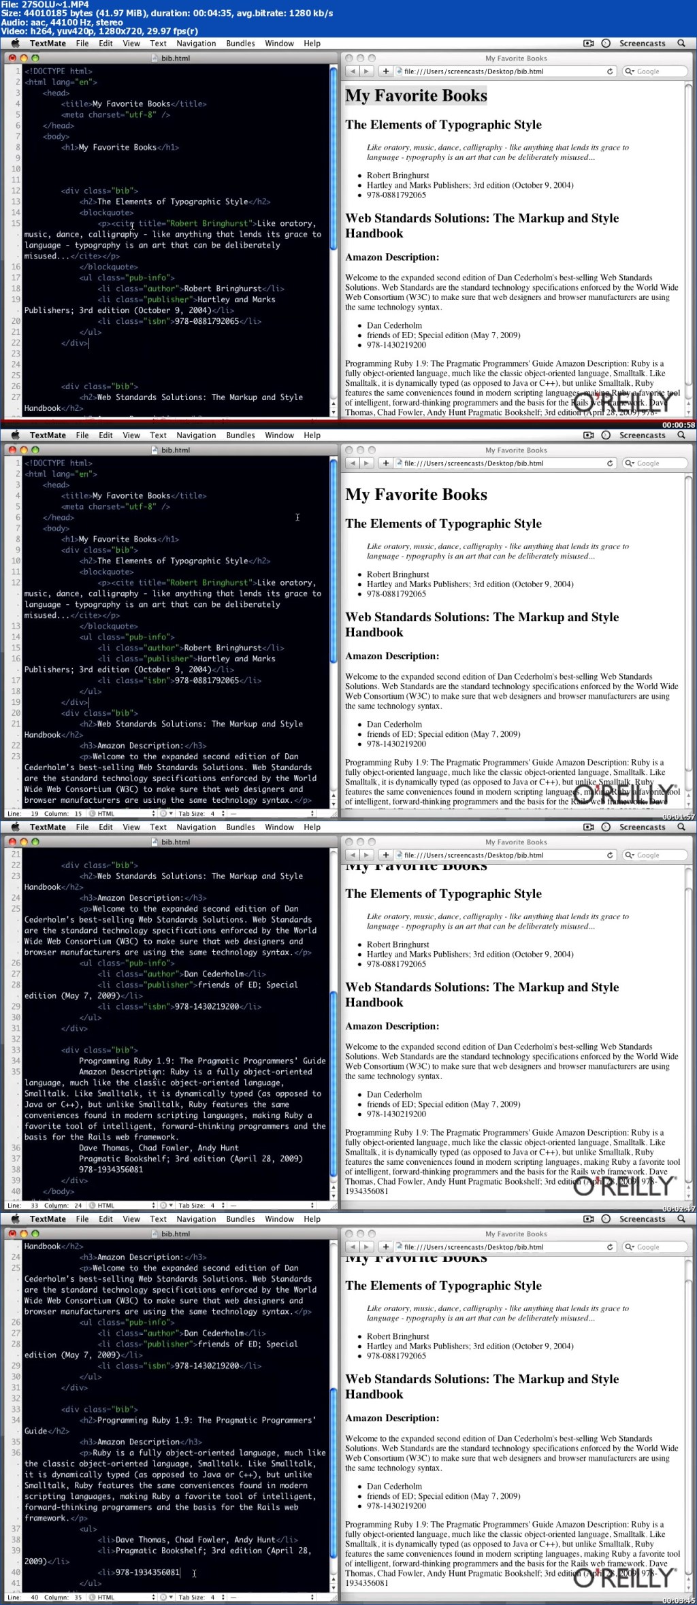Click Screencasts user menu in 00:00:58 frame
This screenshot has height=1605, width=697.
[x=642, y=44]
